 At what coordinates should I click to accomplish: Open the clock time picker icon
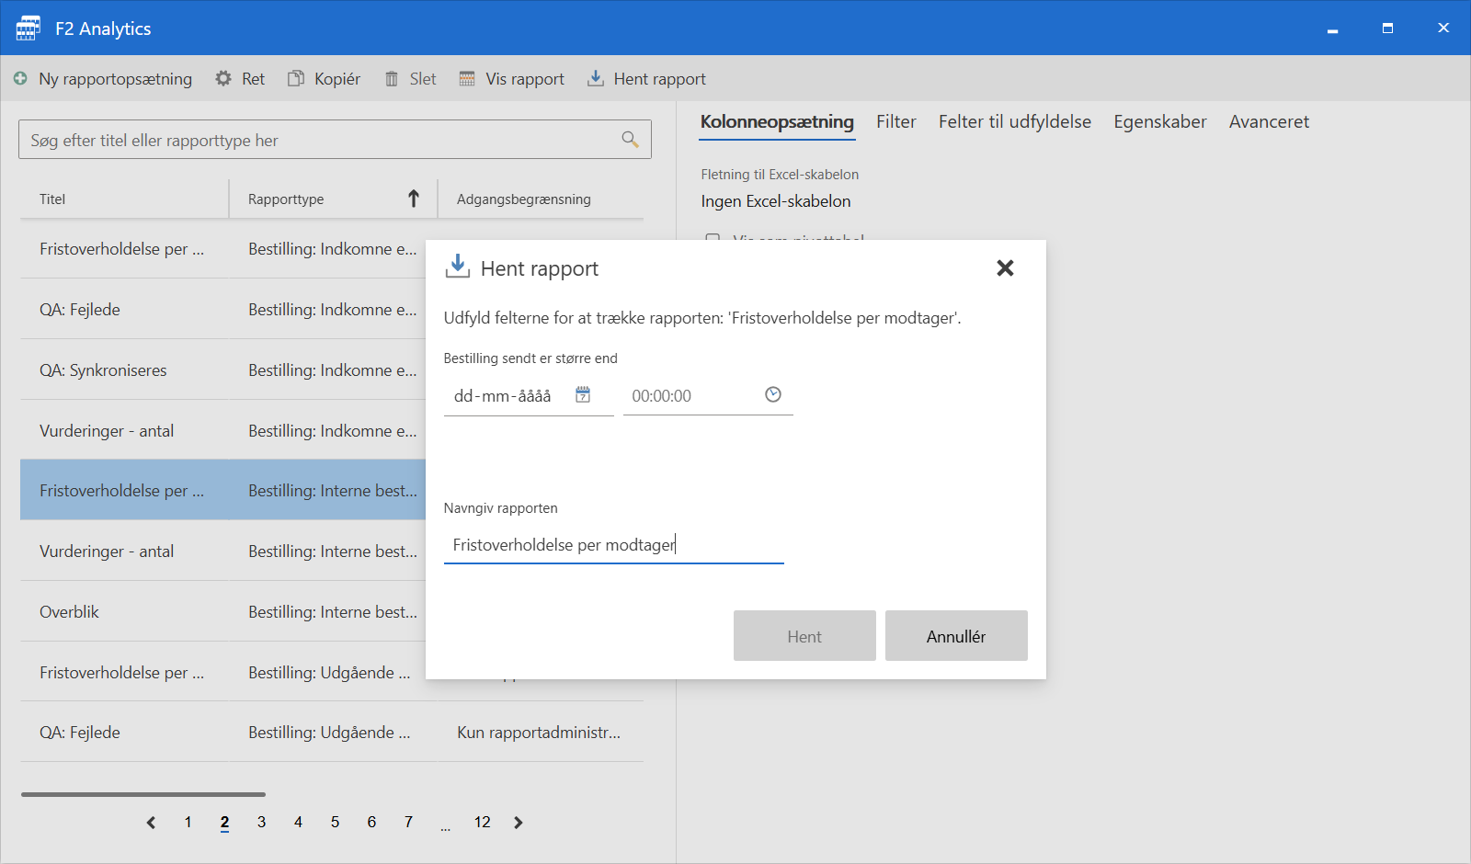pyautogui.click(x=773, y=394)
